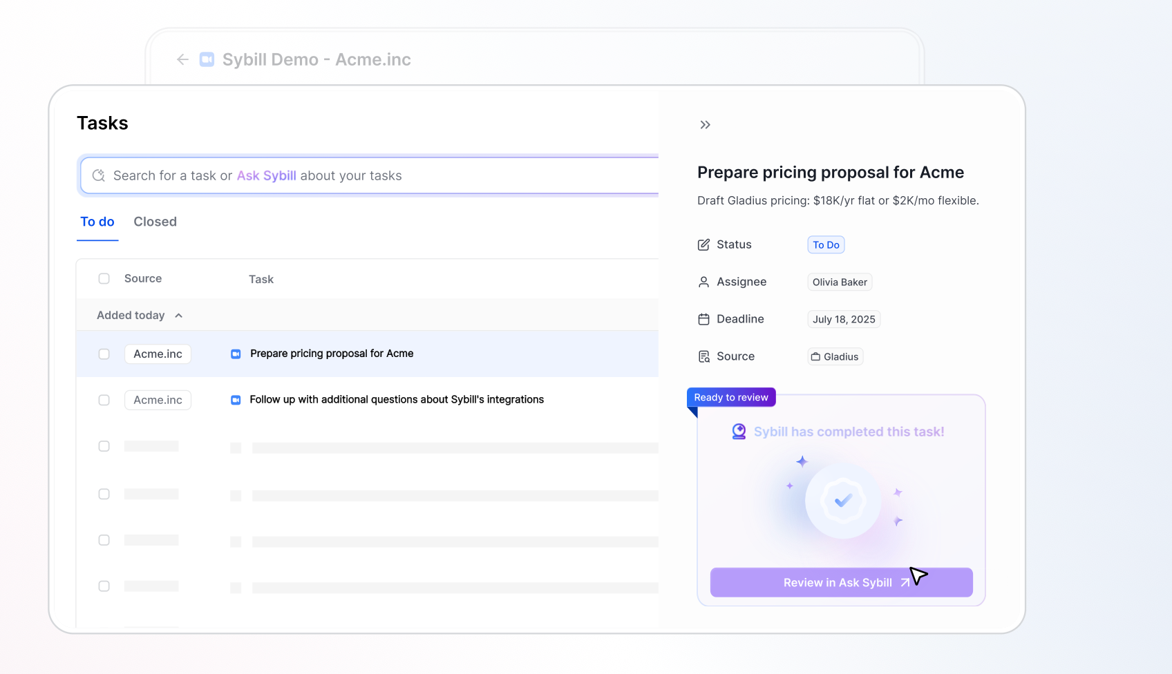Switch to the Closed tab
The width and height of the screenshot is (1172, 674).
(x=155, y=222)
